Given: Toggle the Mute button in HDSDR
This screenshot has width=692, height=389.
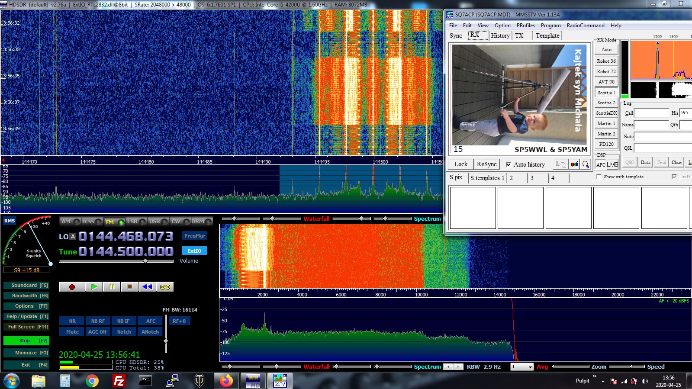Looking at the screenshot, I should 72,332.
